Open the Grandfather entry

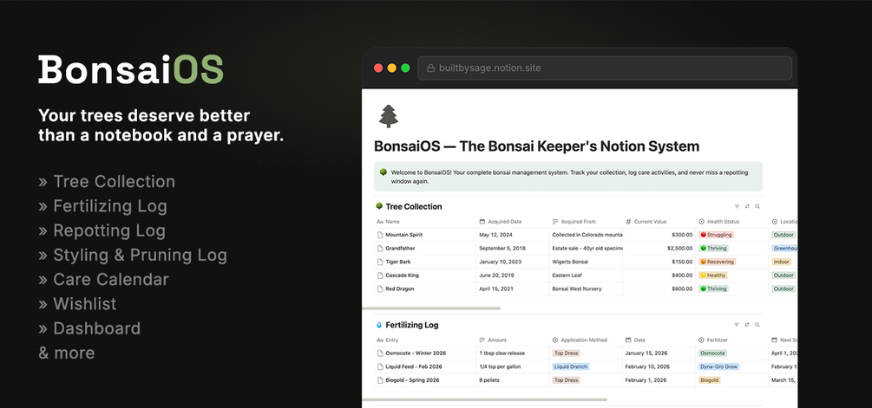click(400, 248)
